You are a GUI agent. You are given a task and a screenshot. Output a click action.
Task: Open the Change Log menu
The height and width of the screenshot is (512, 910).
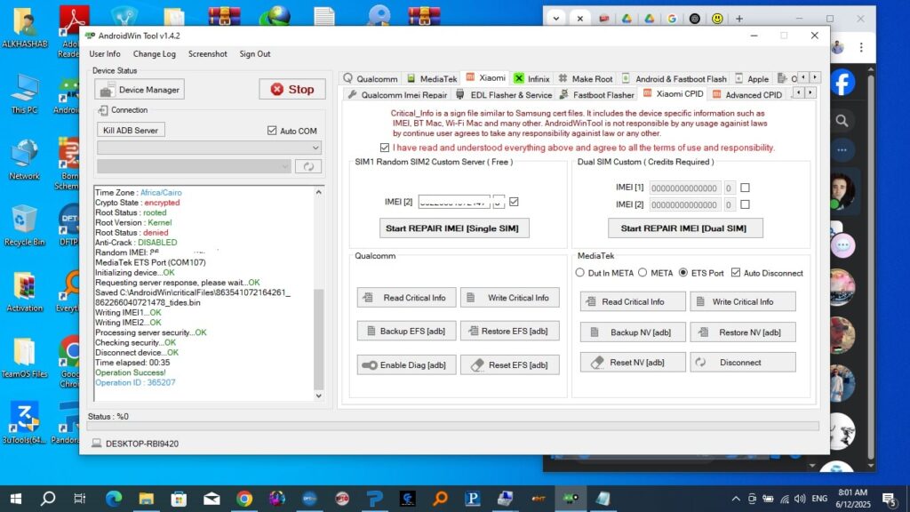(155, 54)
